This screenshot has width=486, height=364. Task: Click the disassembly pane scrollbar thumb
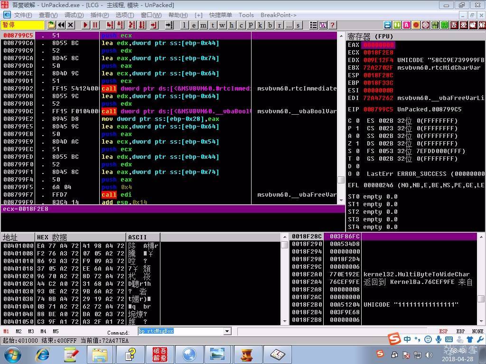341,180
